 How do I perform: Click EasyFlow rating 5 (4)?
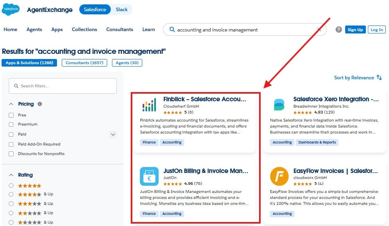(x=308, y=184)
